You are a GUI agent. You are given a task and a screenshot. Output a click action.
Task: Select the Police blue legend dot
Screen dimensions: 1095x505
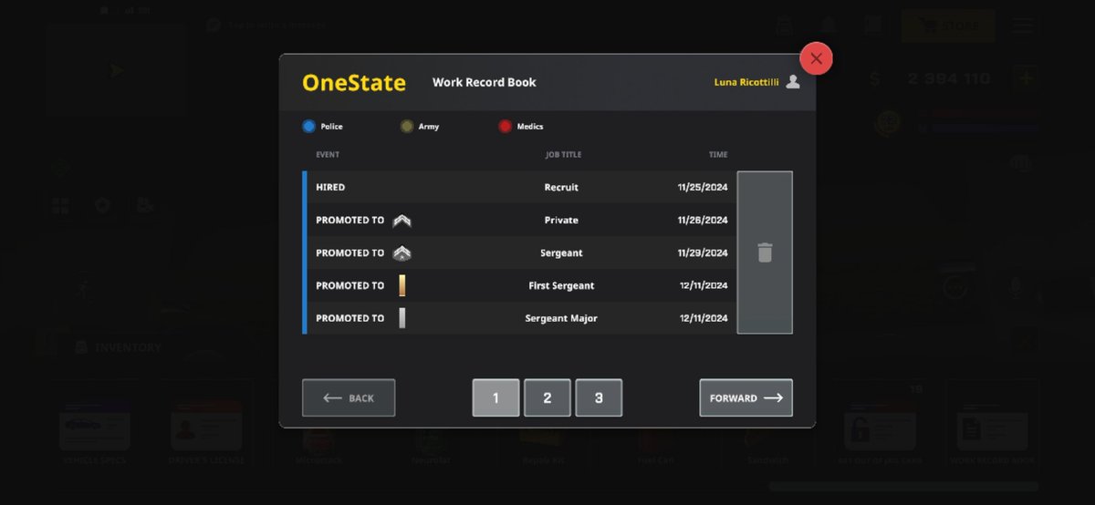coord(308,127)
